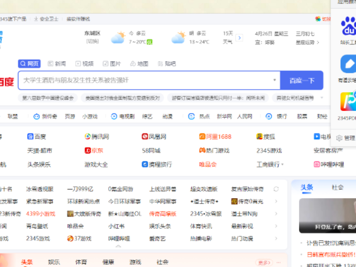Screen dimensions: 356x267
Task: Expand the row ending 道士带N狗
Action: click(x=276, y=214)
